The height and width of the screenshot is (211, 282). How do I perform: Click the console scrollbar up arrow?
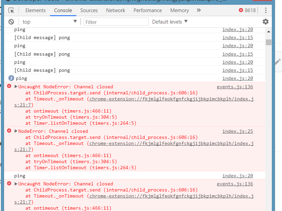(x=268, y=32)
